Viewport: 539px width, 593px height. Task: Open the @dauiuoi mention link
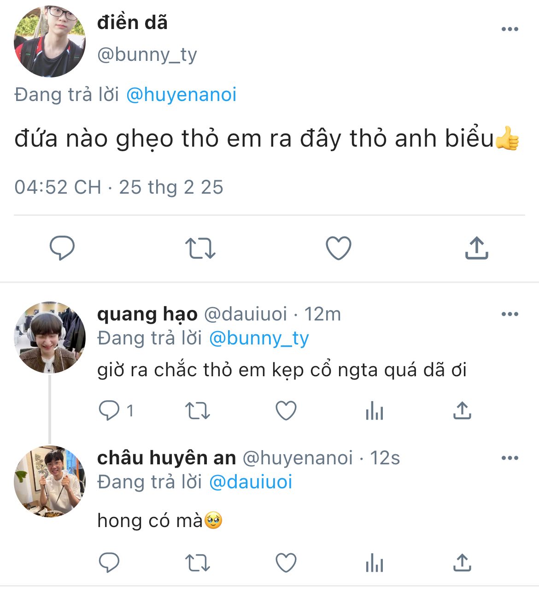[x=251, y=482]
